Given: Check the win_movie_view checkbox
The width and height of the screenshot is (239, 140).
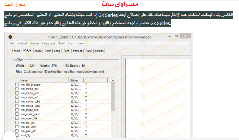Looking at the screenshot, I should click(x=17, y=106).
